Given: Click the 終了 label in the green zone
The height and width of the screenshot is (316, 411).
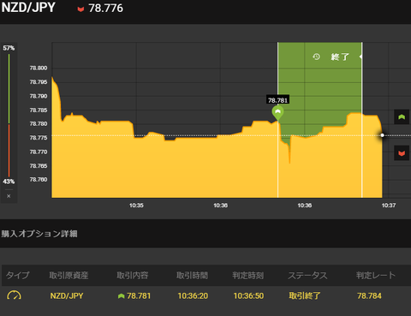Looking at the screenshot, I should click(340, 57).
